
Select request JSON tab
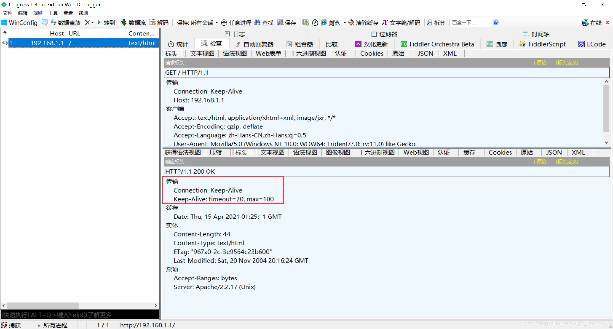pos(425,53)
